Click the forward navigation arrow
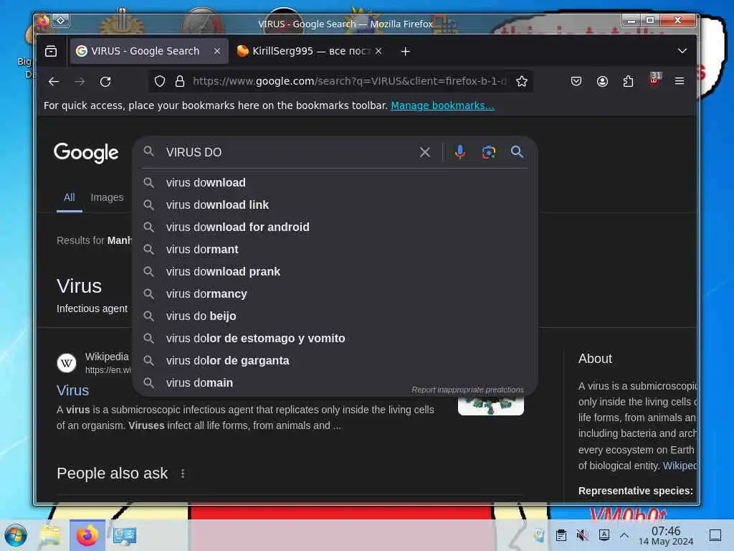 point(80,82)
